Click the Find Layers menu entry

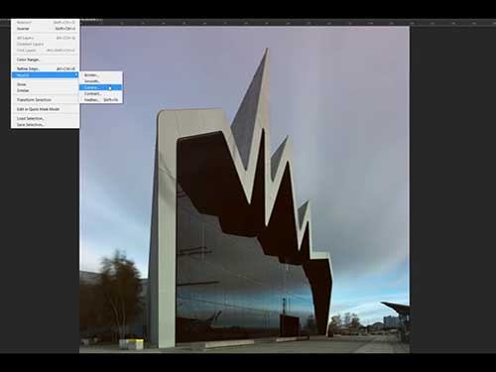pyautogui.click(x=45, y=51)
